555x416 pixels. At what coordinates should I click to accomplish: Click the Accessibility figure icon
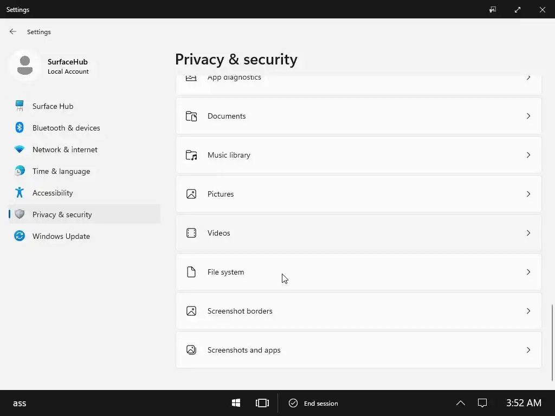pyautogui.click(x=20, y=193)
